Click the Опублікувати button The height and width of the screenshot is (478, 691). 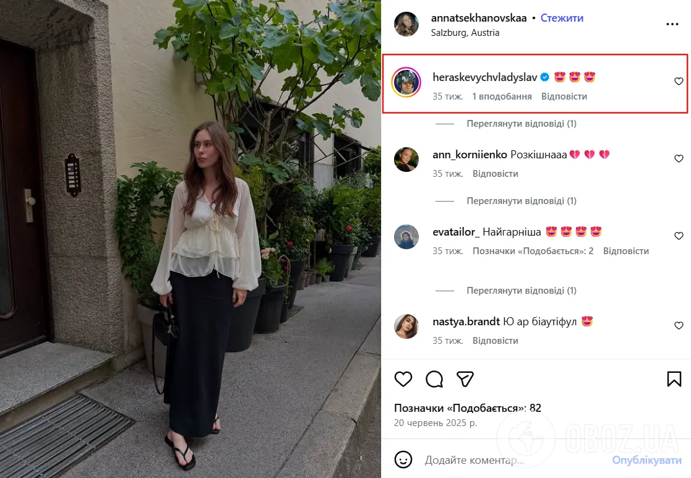[647, 460]
